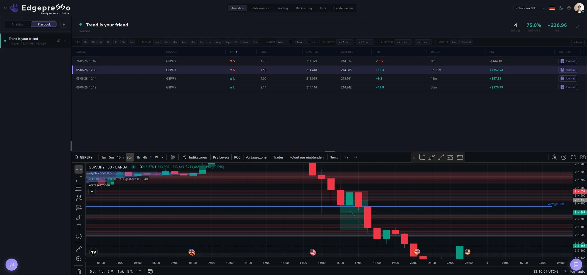Open the chat support bubble

pos(576,264)
